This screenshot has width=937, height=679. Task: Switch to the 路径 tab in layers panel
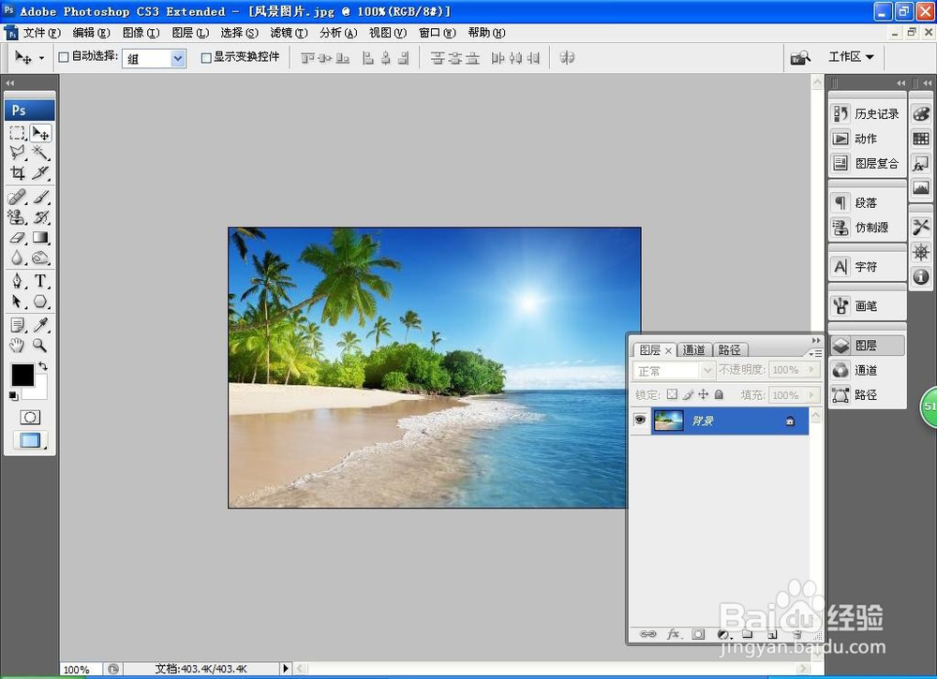tap(729, 349)
